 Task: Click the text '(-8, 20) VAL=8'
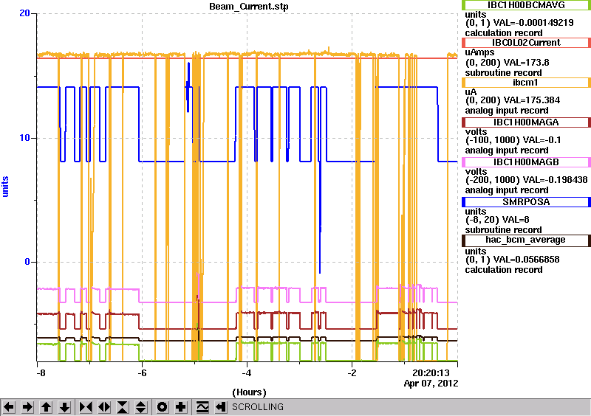coord(496,220)
